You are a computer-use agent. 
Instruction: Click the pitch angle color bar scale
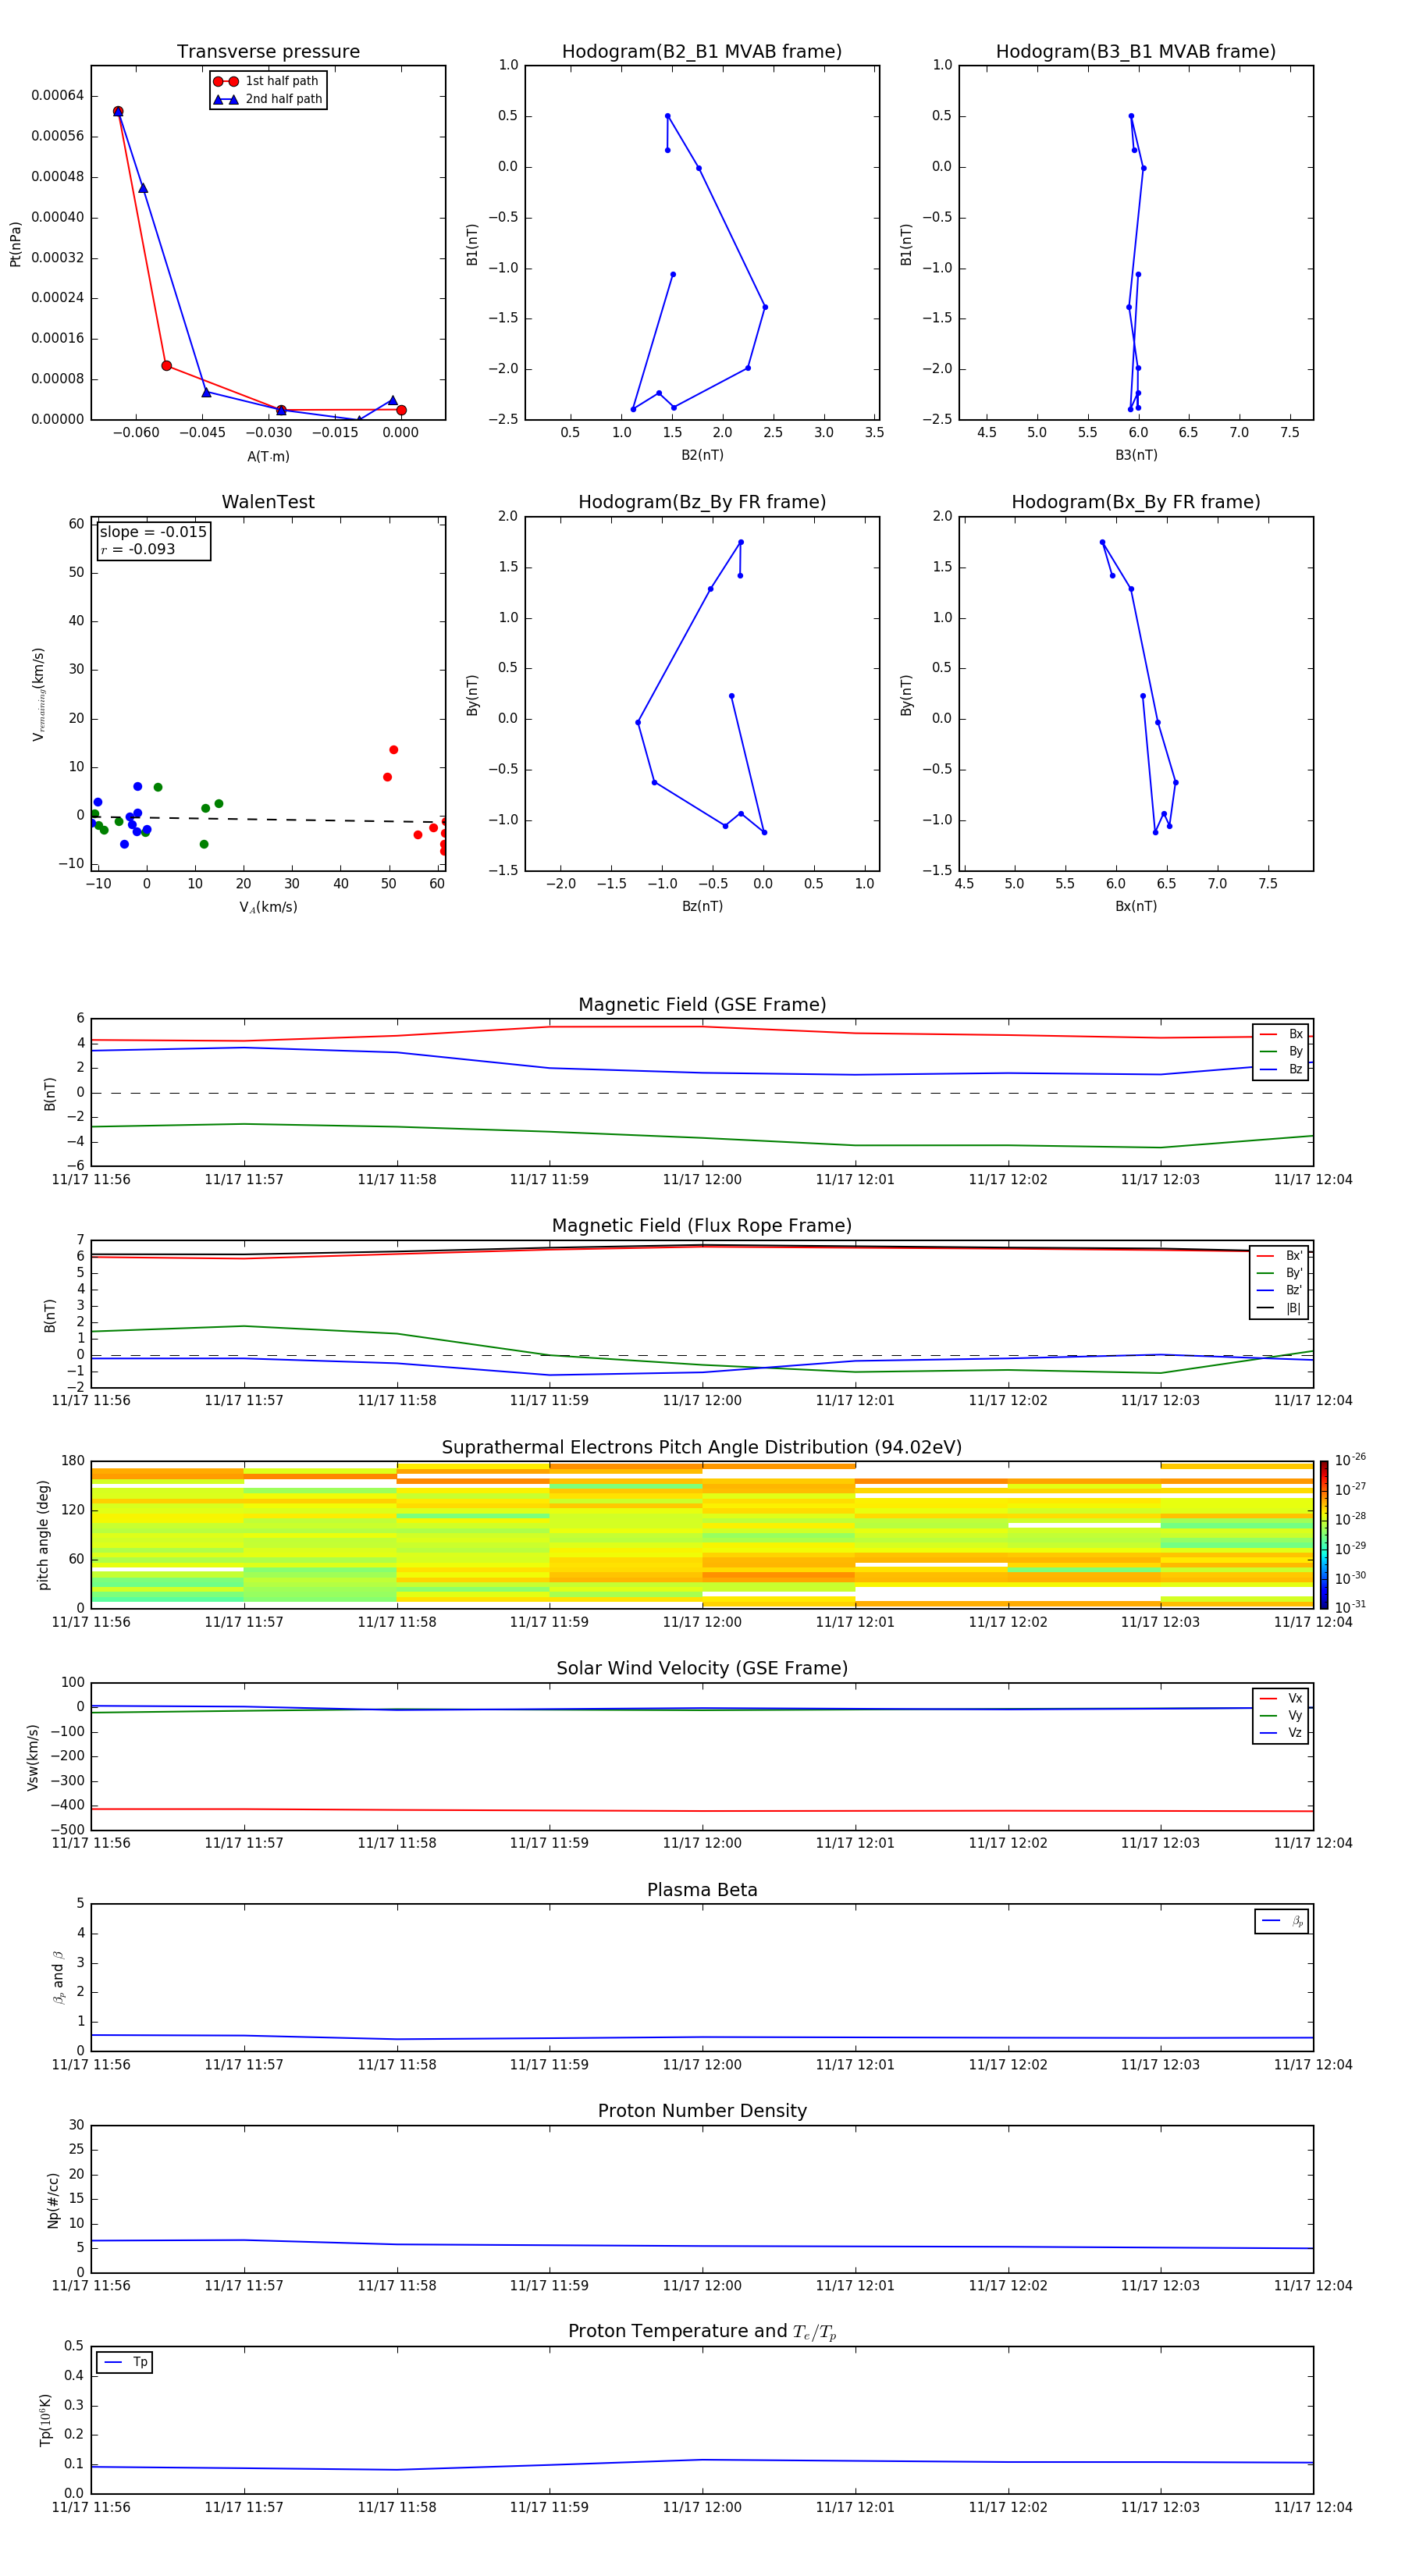(1324, 1535)
